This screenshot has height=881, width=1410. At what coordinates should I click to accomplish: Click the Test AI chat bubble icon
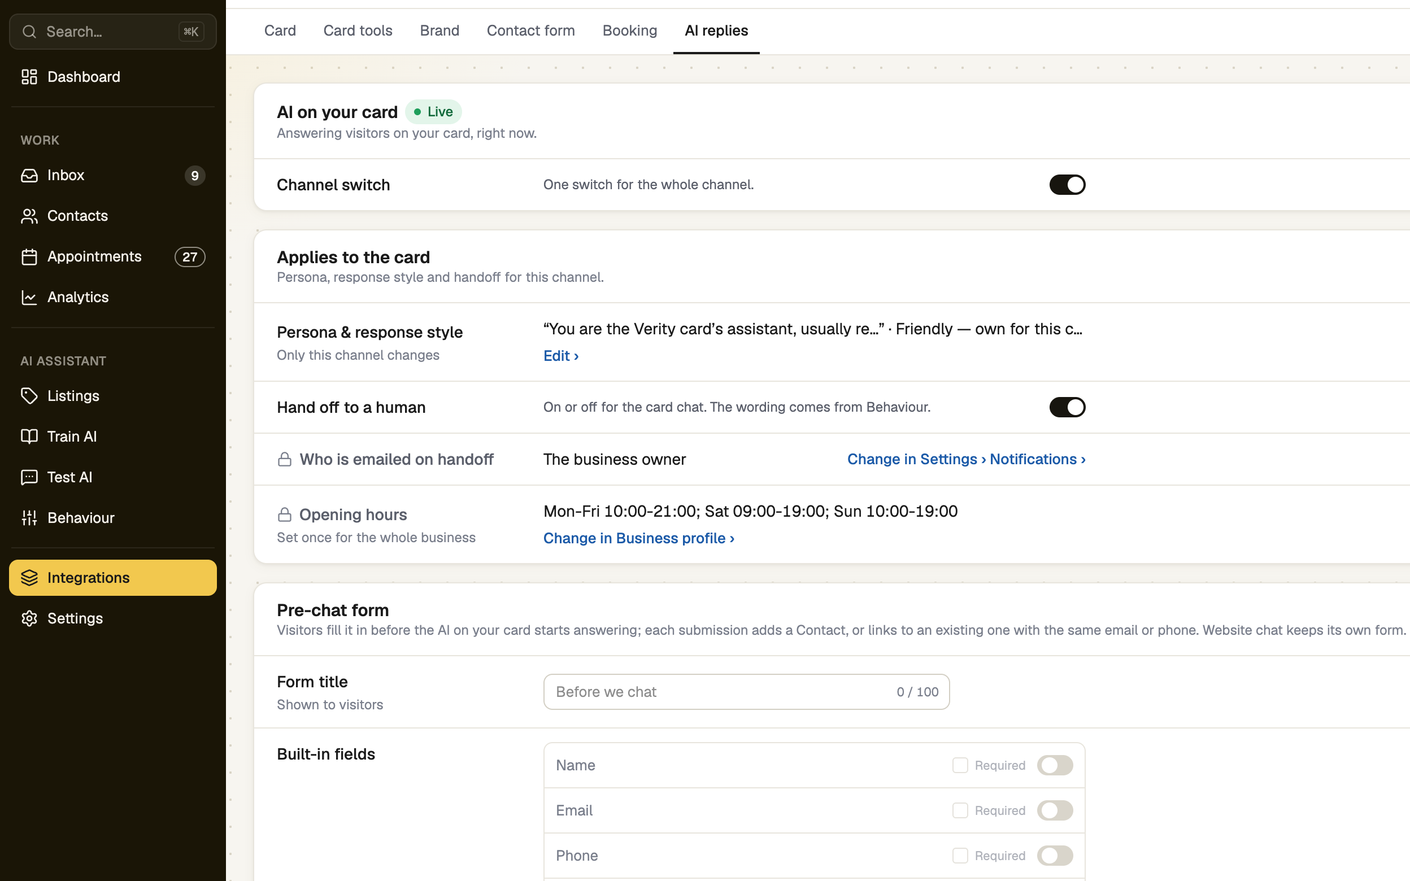(29, 478)
